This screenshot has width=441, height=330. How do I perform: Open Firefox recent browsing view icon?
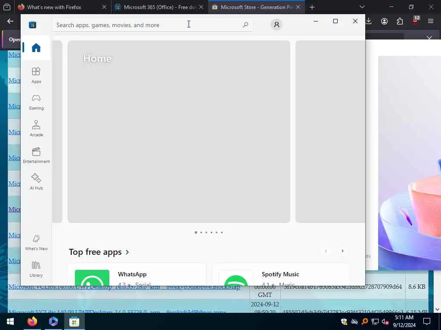(x=7, y=7)
